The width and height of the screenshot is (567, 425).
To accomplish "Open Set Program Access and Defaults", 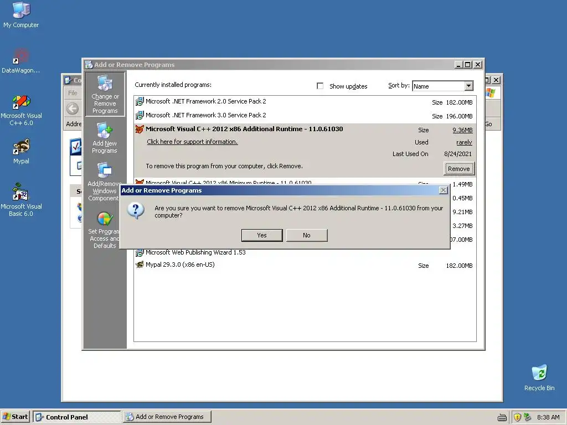I will pos(105,230).
